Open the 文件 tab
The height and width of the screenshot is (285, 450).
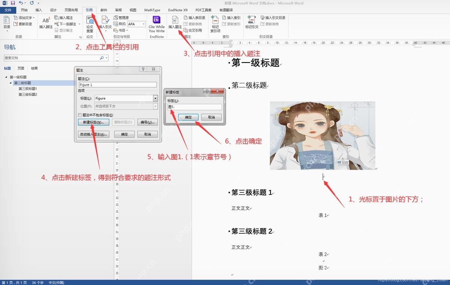(x=7, y=10)
